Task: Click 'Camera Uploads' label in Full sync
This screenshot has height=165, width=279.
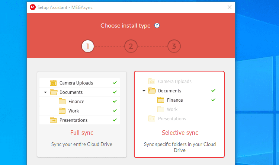Action: pyautogui.click(x=76, y=83)
